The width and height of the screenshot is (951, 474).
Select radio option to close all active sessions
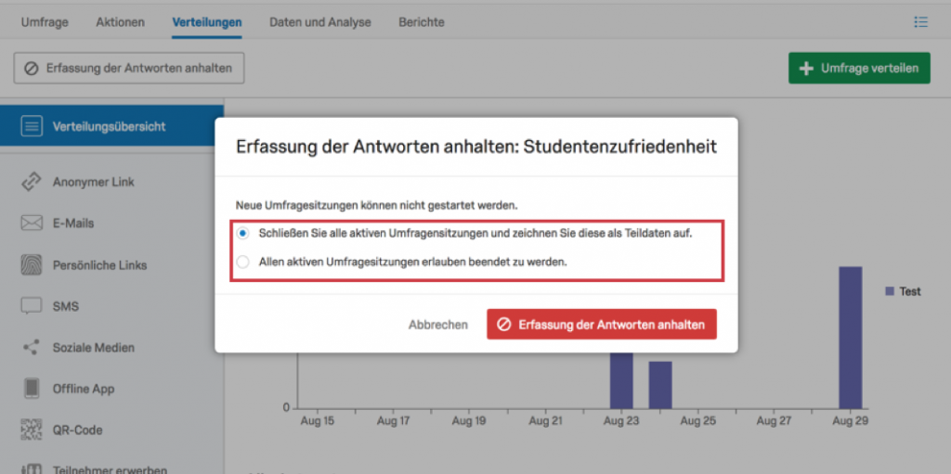(x=242, y=234)
